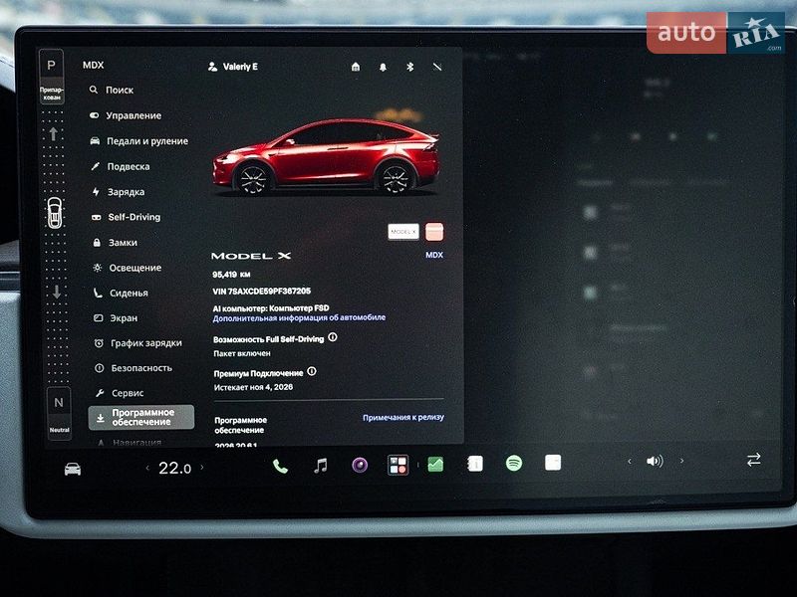
Task: Tap the Reverse down arrow on the gear strip
Action: tap(57, 292)
